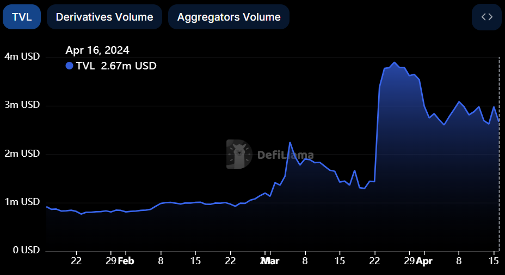
Task: Click the 1m USD axis label
Action: tap(22, 202)
